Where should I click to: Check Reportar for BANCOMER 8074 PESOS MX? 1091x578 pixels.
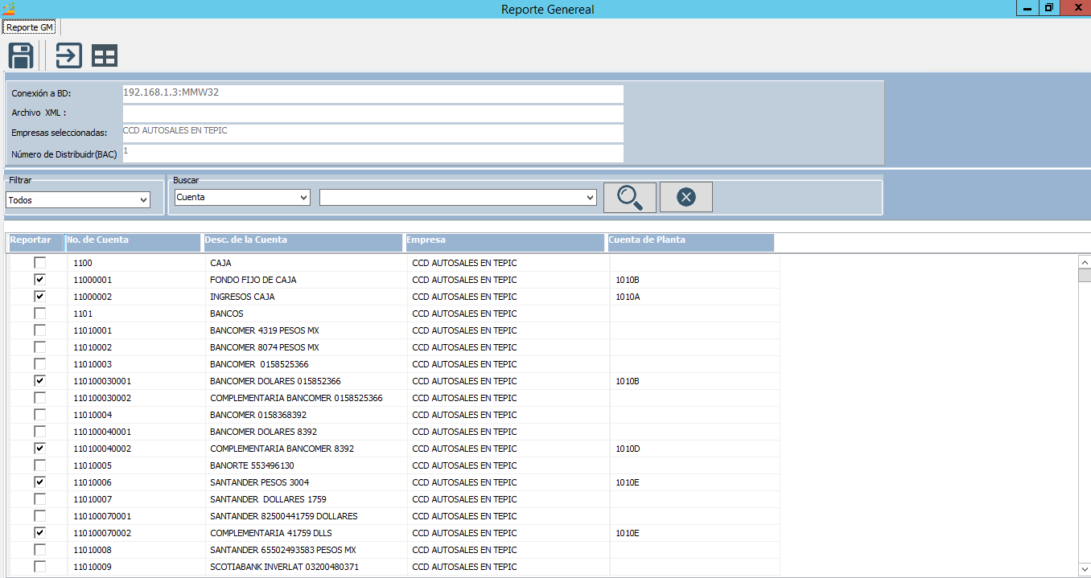pyautogui.click(x=39, y=347)
